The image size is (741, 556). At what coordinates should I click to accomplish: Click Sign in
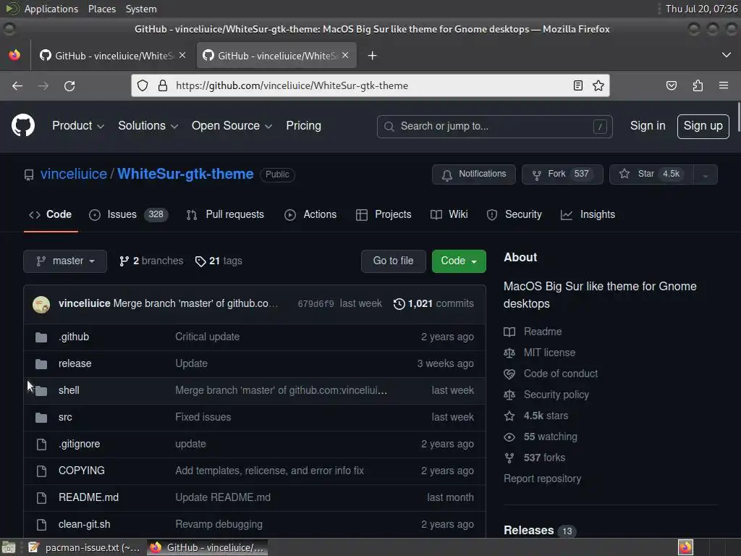(x=648, y=126)
